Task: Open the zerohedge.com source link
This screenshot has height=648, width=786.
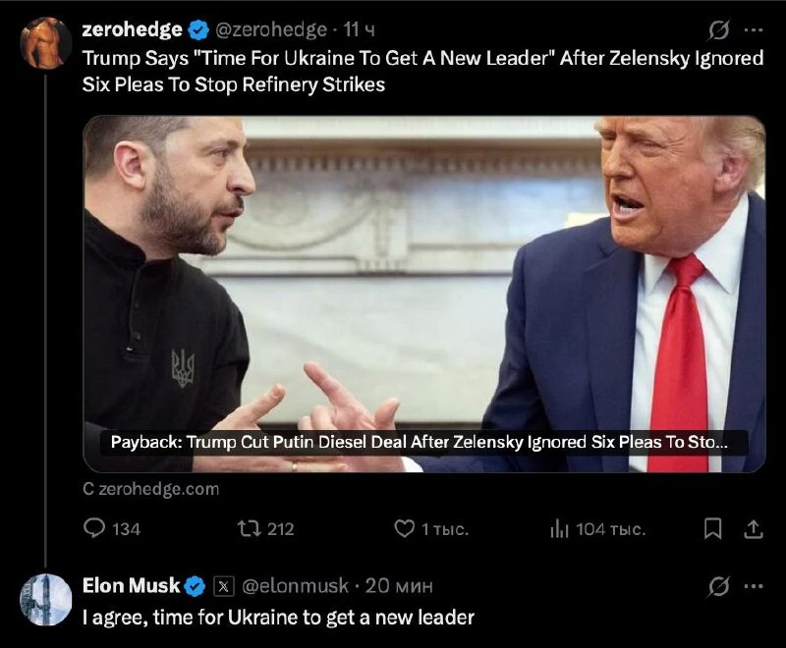Action: [151, 489]
